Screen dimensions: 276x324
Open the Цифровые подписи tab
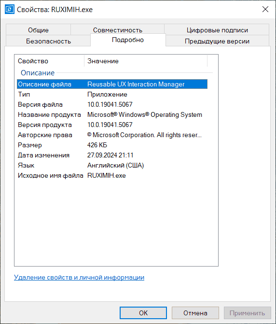coord(217,30)
